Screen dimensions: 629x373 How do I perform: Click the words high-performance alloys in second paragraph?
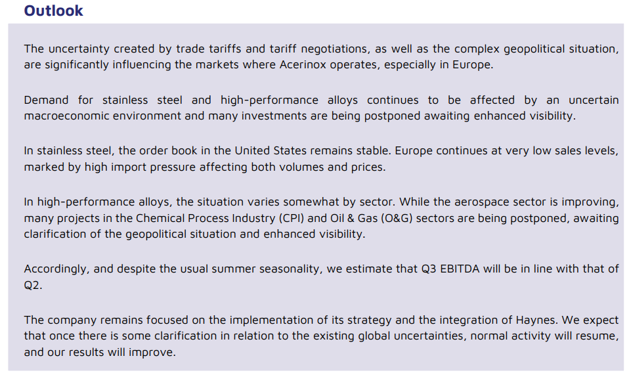(289, 100)
